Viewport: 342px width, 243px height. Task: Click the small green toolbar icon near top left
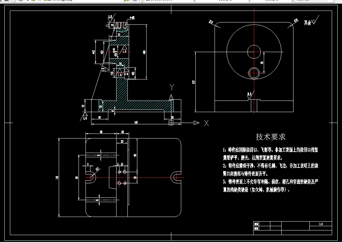click(x=33, y=1)
